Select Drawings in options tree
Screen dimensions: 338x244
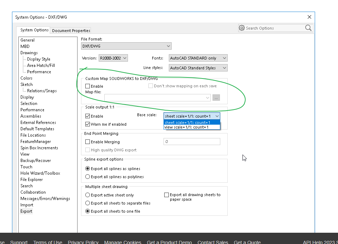tap(29, 53)
